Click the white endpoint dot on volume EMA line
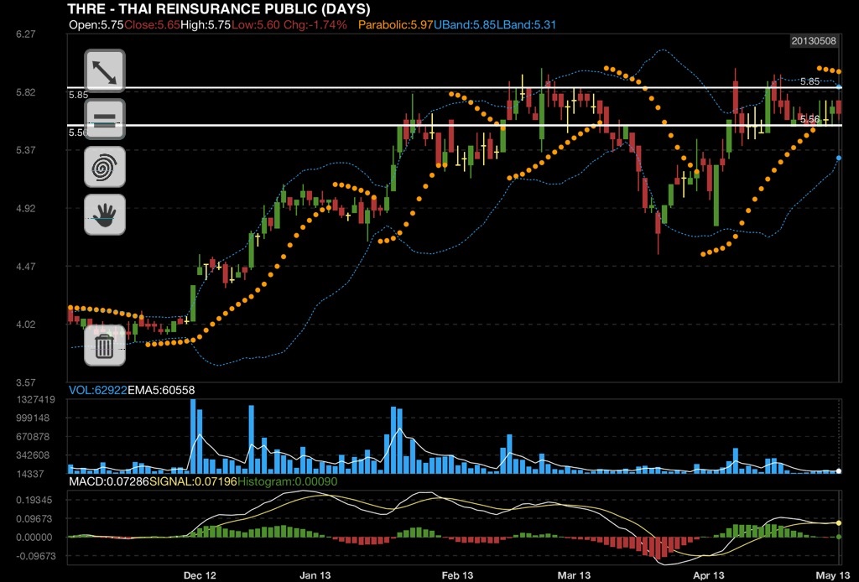859x582 pixels. coord(839,470)
